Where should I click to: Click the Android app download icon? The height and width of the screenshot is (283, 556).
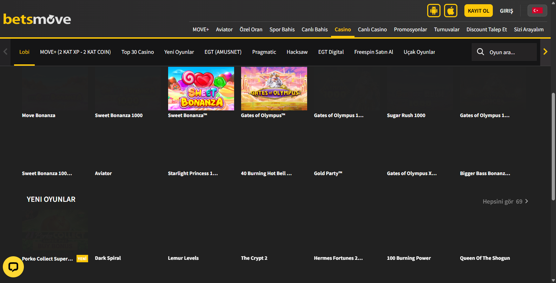(x=433, y=11)
